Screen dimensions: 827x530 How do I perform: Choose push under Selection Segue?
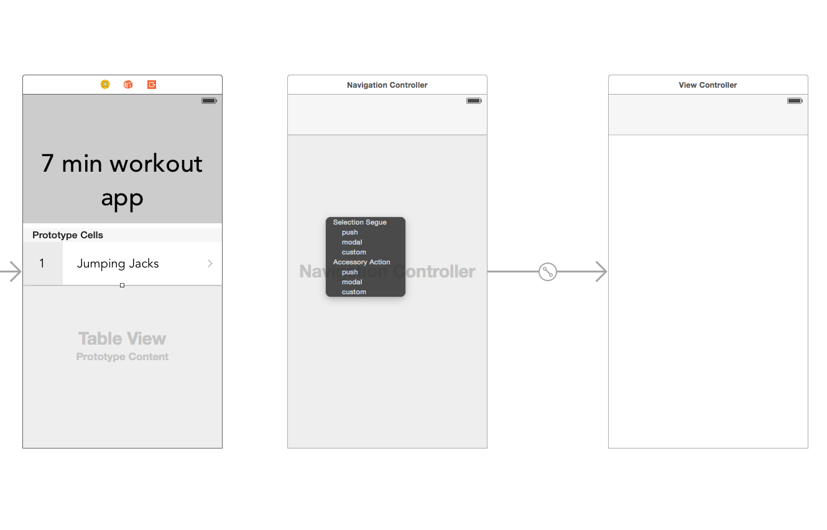point(350,233)
